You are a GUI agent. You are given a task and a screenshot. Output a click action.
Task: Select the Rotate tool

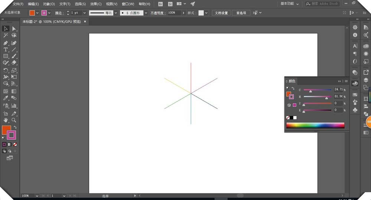pos(6,70)
